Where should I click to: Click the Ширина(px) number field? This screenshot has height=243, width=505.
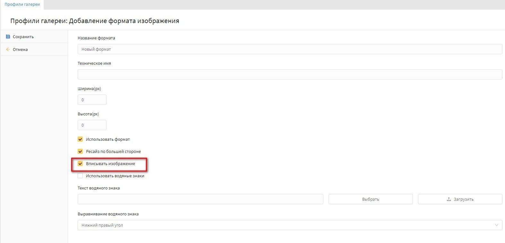92,100
